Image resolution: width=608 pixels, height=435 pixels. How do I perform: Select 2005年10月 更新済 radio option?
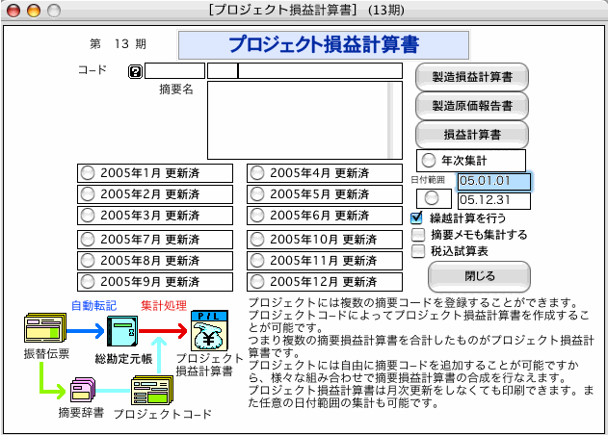coord(258,239)
